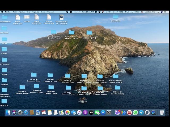Select the 13Отзыв От Клиента Vessels folder
This screenshot has height=127, width=170.
[22, 89]
